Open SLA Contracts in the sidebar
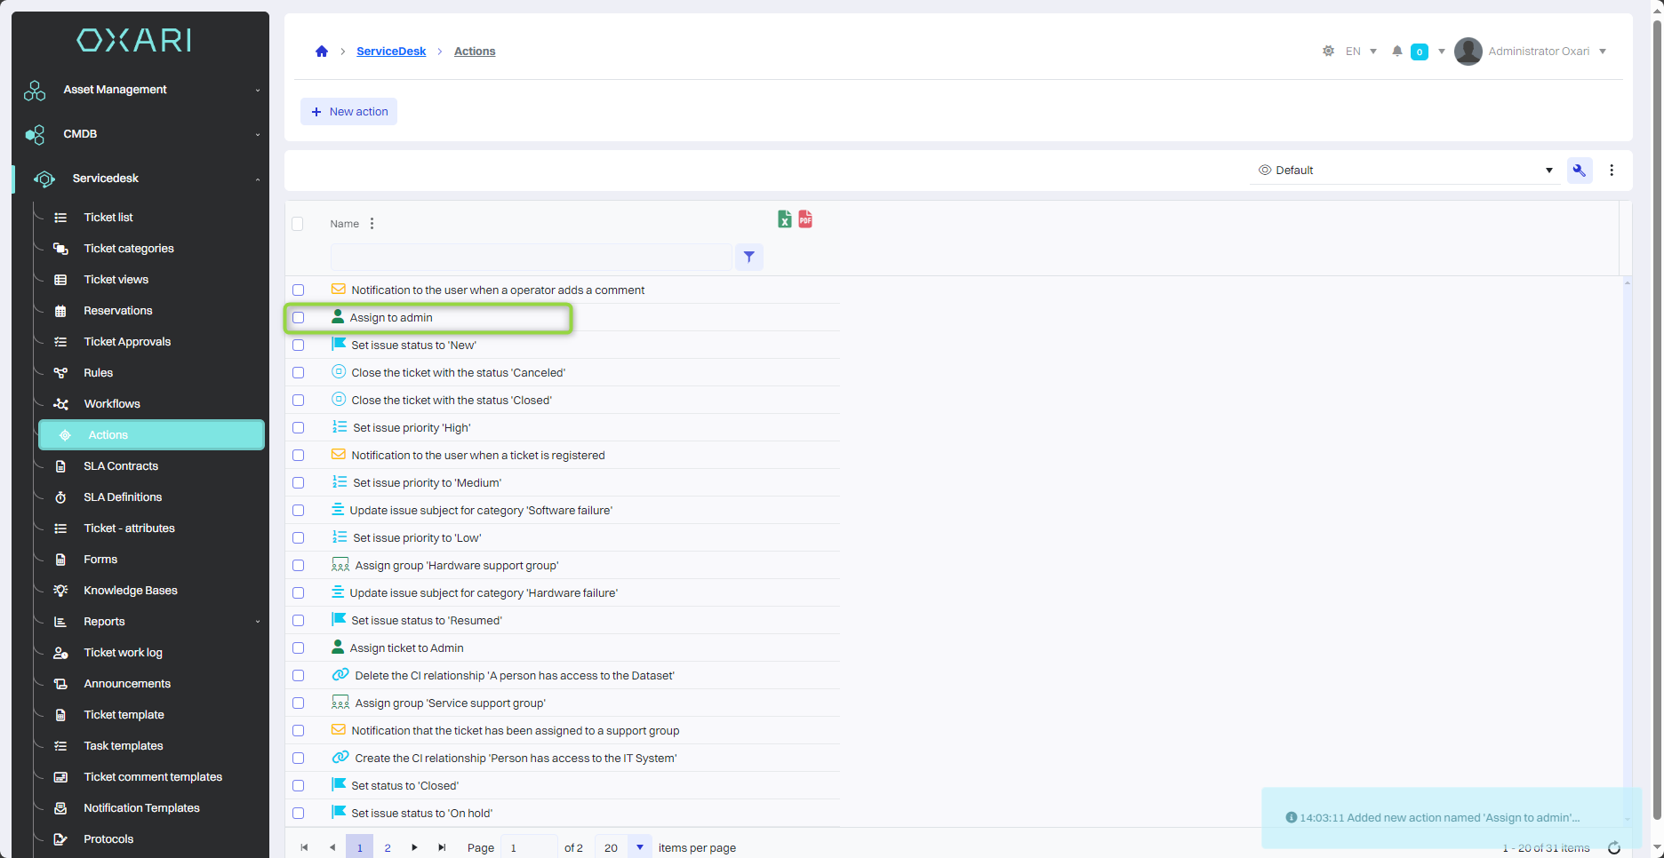The image size is (1664, 858). coord(121,466)
